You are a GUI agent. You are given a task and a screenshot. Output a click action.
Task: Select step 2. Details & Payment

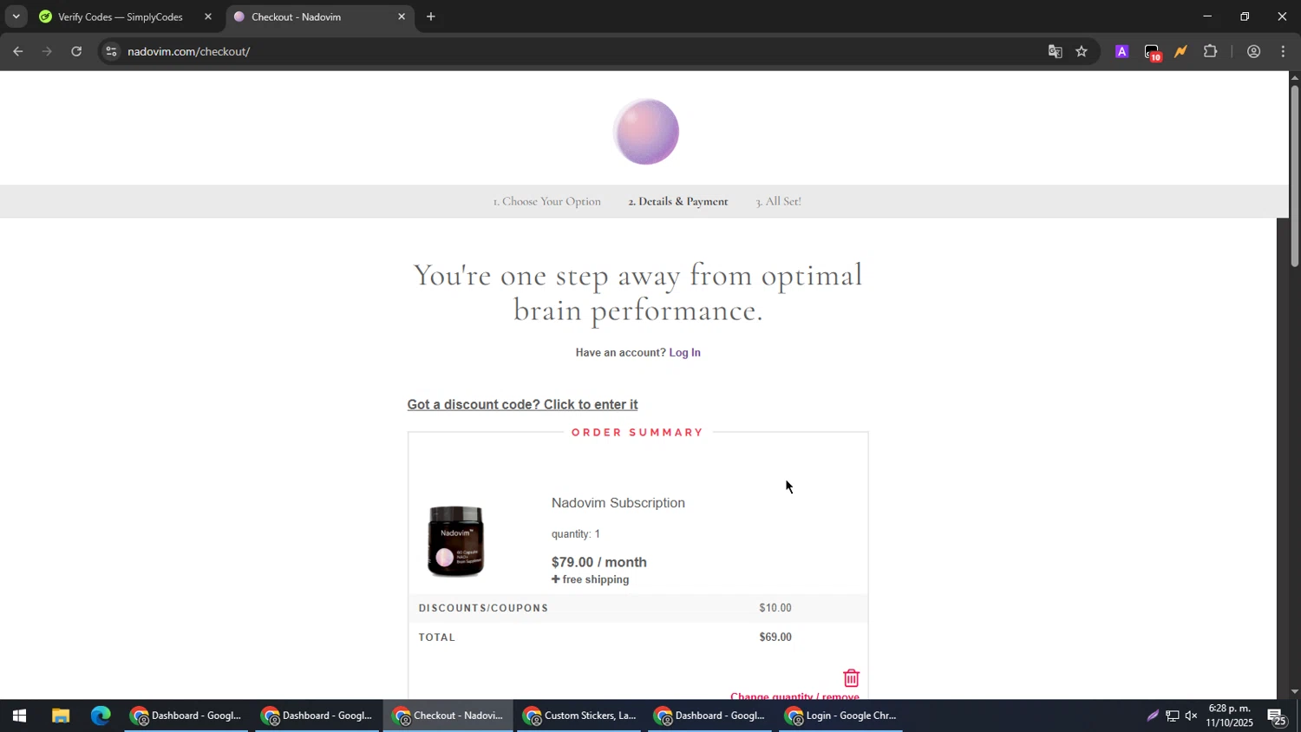coord(678,201)
